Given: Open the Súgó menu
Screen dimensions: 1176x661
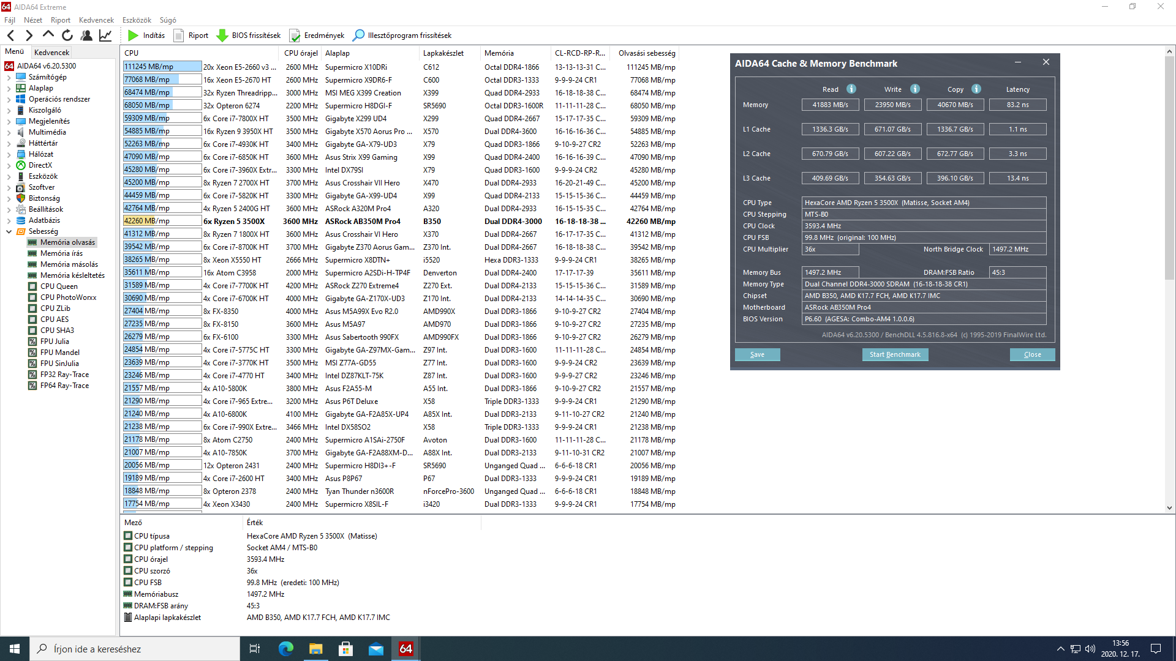Looking at the screenshot, I should [x=168, y=20].
